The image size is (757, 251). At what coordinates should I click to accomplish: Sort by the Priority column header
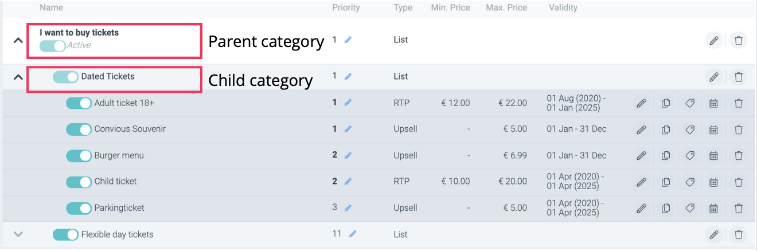point(346,8)
